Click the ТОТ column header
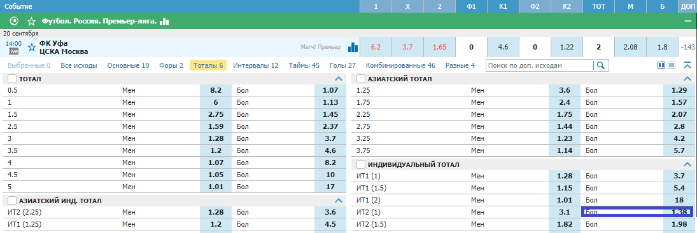Screen dimensions: 697x233 coord(598,6)
